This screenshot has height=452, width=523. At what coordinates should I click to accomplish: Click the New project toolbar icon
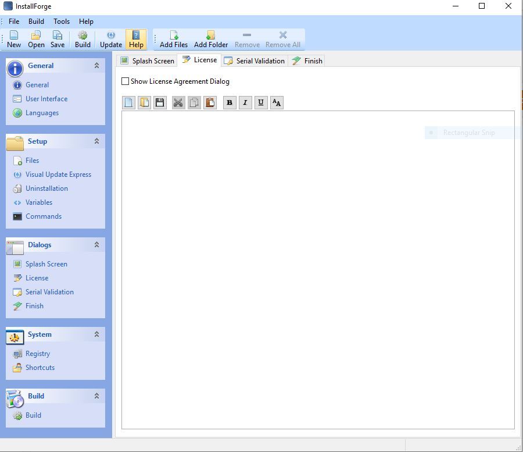pyautogui.click(x=14, y=39)
